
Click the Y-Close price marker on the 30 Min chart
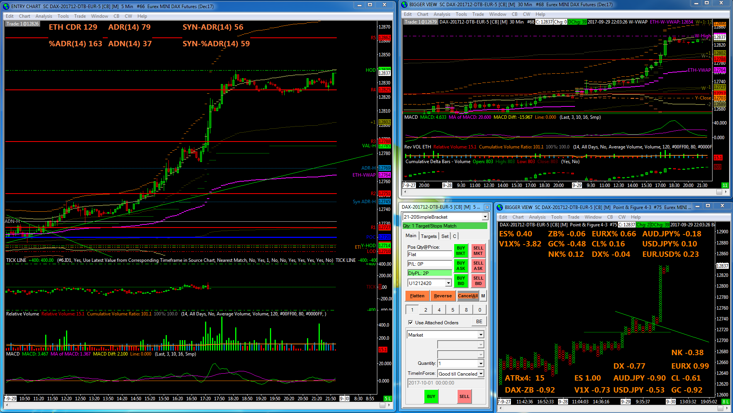pos(719,98)
